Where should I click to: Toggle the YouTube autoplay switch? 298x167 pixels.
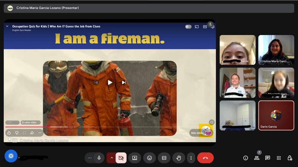(x=188, y=27)
